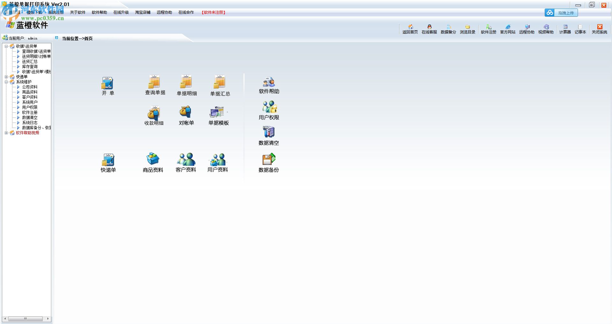This screenshot has height=324, width=612.
Task: Expand the 软件帮助视频 tree node
Action: point(6,133)
